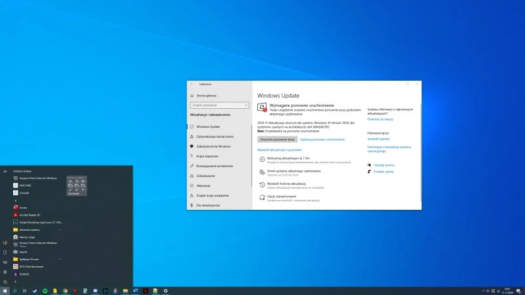
Task: Click the Uruchom ponownie teraz button
Action: pyautogui.click(x=277, y=140)
